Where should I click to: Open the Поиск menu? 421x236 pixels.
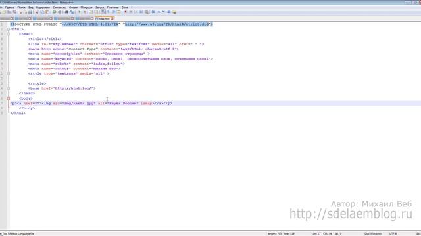pyautogui.click(x=21, y=7)
